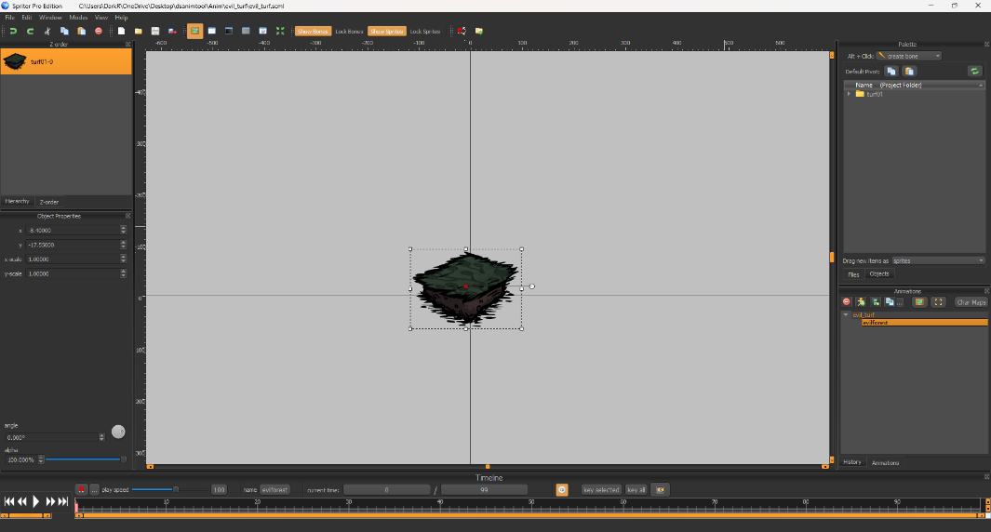Open the Modes menu
Image resolution: width=991 pixels, height=532 pixels.
[78, 18]
